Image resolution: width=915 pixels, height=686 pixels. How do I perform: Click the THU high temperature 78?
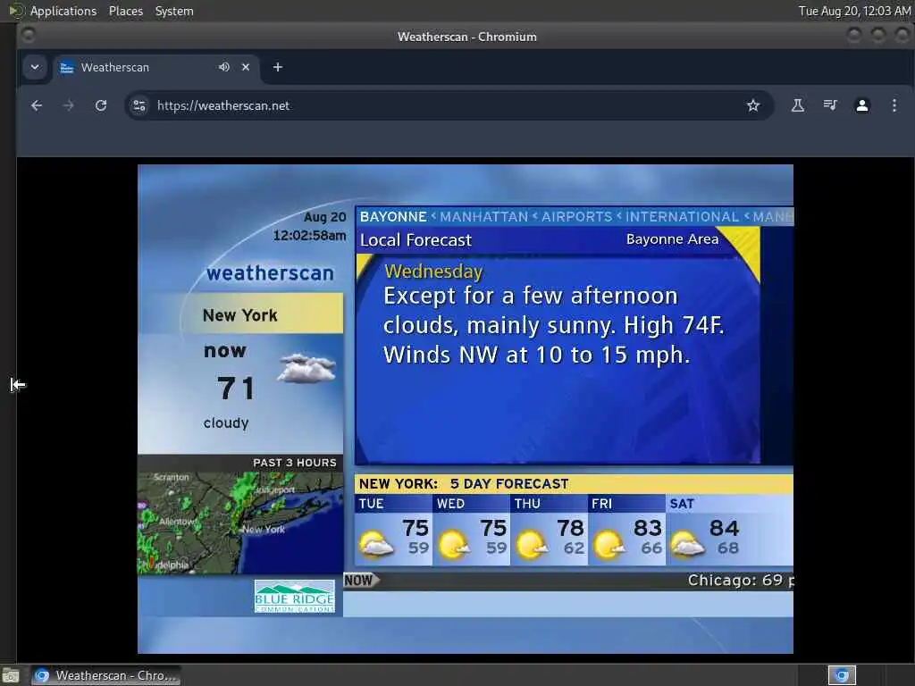[570, 528]
